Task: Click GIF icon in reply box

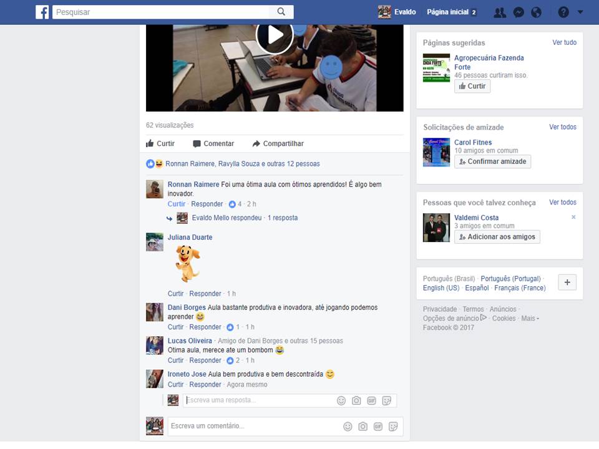Action: coord(371,400)
